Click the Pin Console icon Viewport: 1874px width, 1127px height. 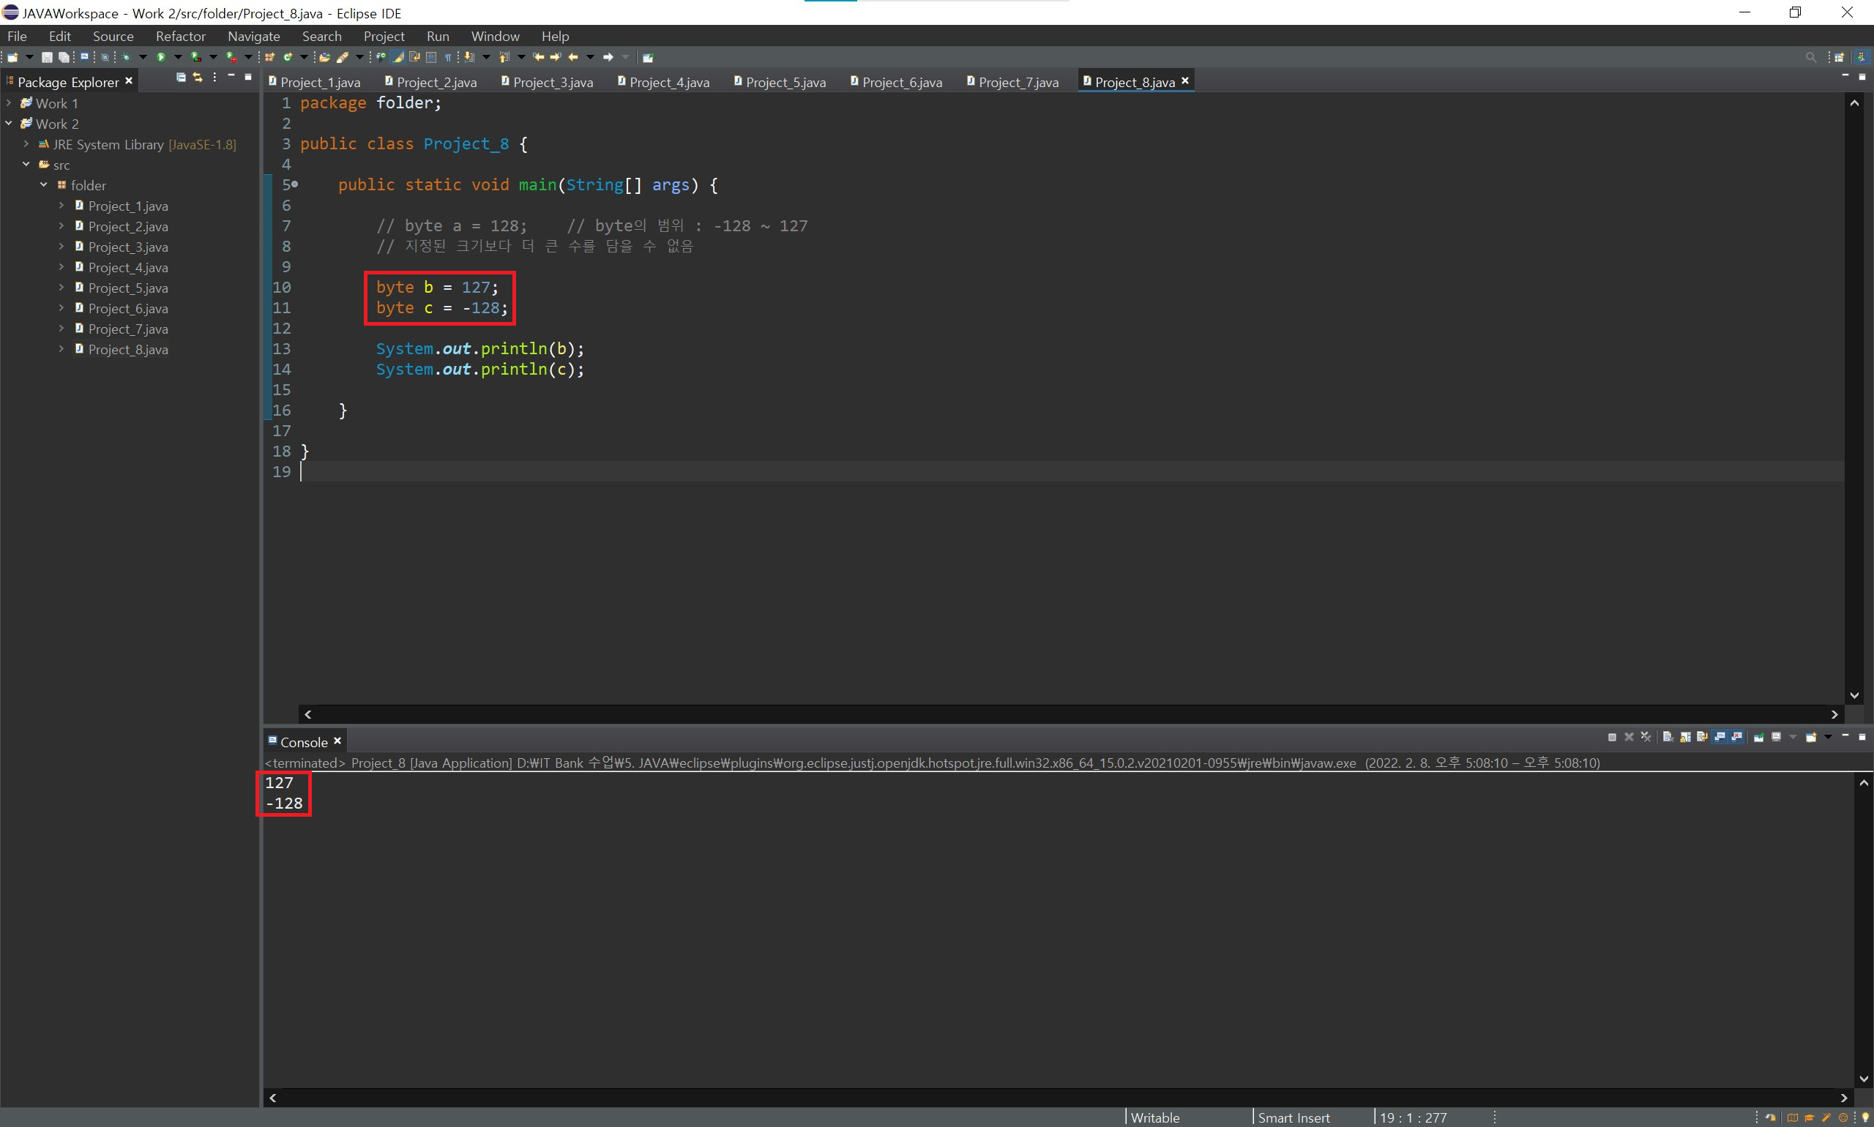pos(1758,738)
